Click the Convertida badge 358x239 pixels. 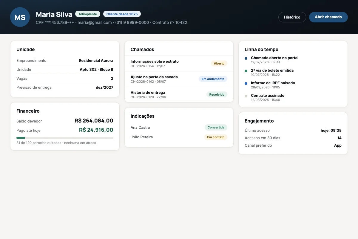coord(216,128)
